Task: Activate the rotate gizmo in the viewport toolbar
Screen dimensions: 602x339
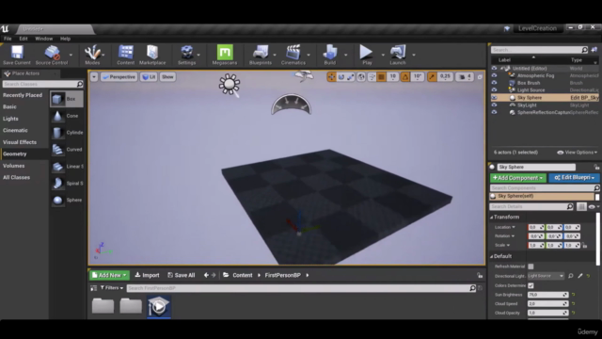Action: coord(341,77)
